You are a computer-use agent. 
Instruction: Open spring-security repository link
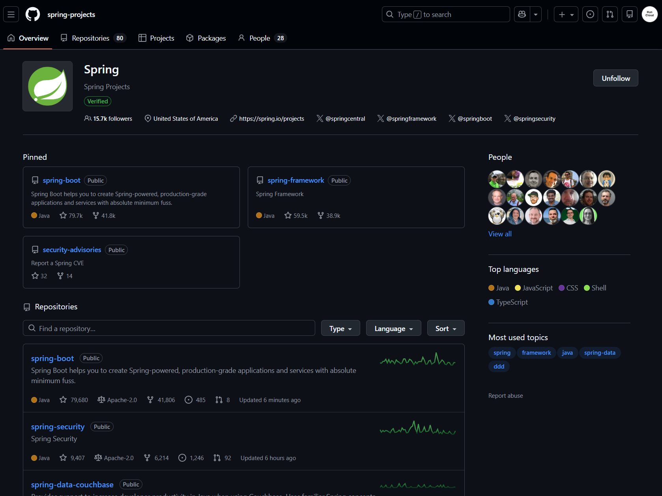[x=58, y=427]
